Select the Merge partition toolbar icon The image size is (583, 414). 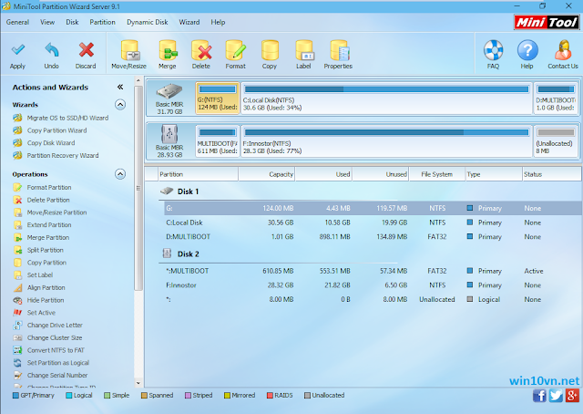(168, 50)
